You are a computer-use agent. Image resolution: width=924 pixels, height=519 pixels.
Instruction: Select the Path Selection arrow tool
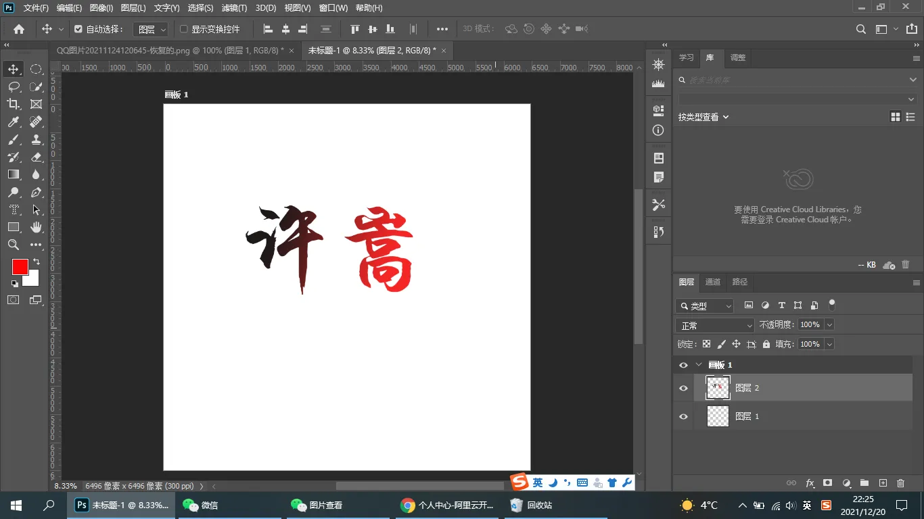click(x=36, y=209)
